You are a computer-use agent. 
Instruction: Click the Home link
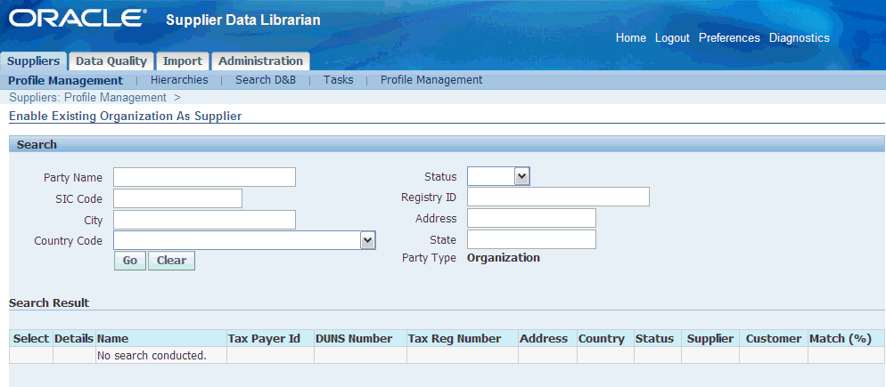click(630, 37)
